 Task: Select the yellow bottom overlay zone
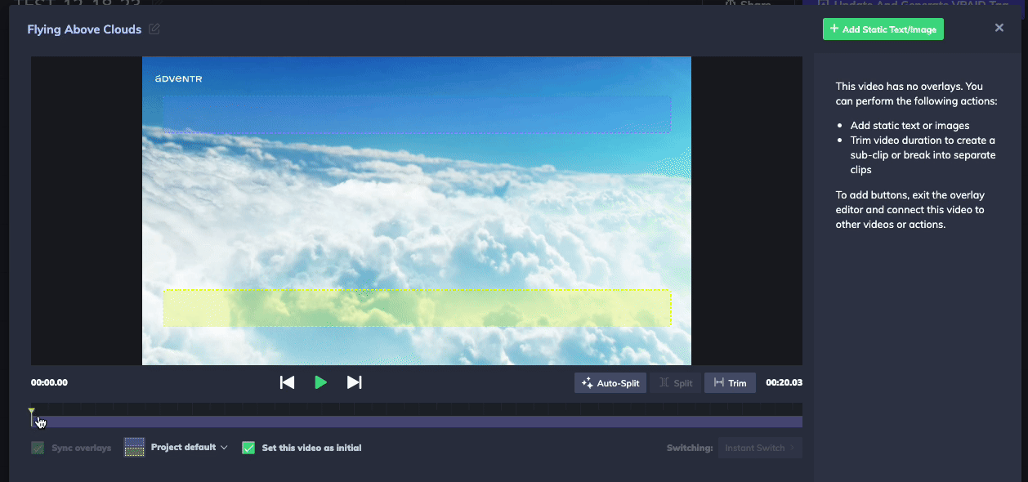(417, 308)
